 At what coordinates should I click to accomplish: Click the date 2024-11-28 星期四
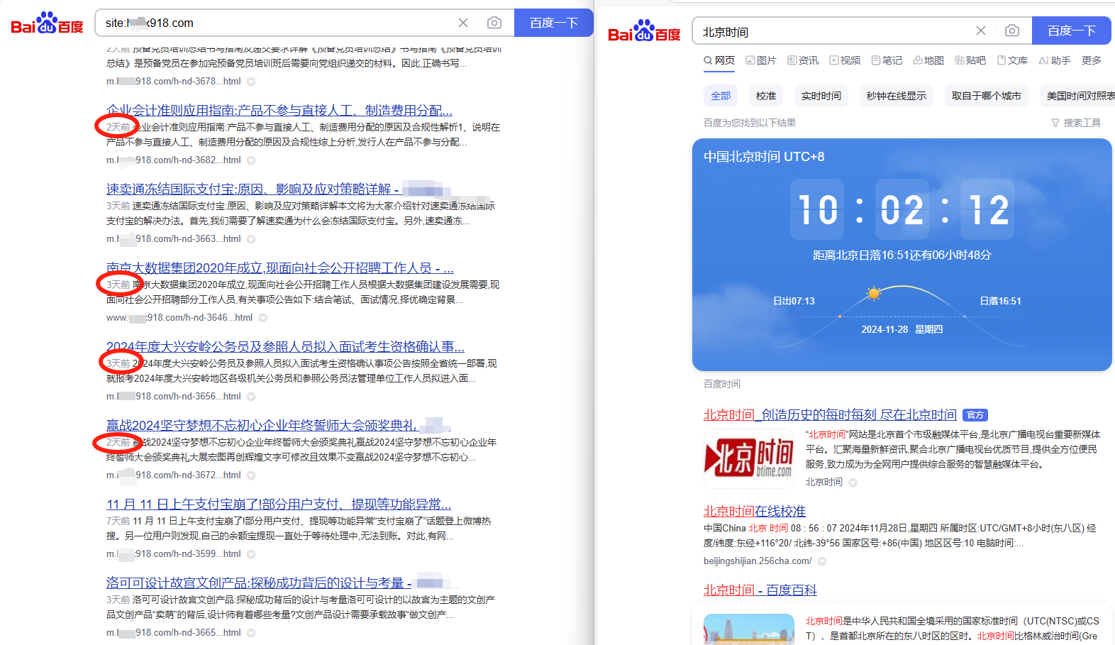coord(902,329)
